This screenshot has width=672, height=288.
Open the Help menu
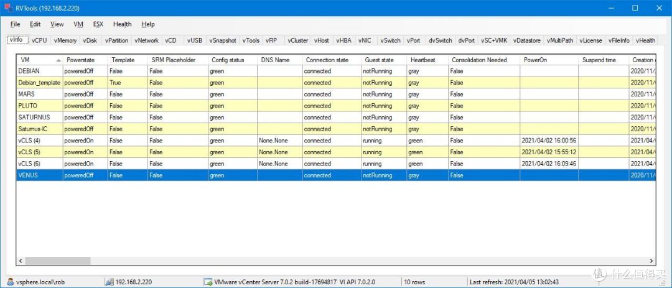pyautogui.click(x=148, y=24)
